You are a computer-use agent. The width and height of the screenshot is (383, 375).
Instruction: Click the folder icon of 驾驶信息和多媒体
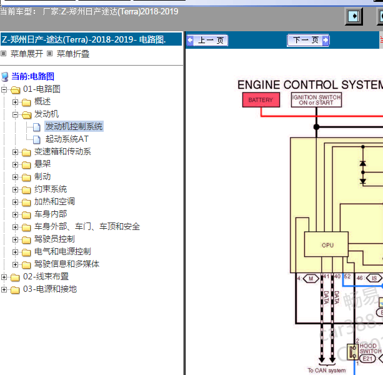click(26, 265)
